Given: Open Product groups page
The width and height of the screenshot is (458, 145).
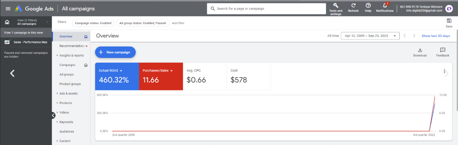Looking at the screenshot, I should point(70,84).
